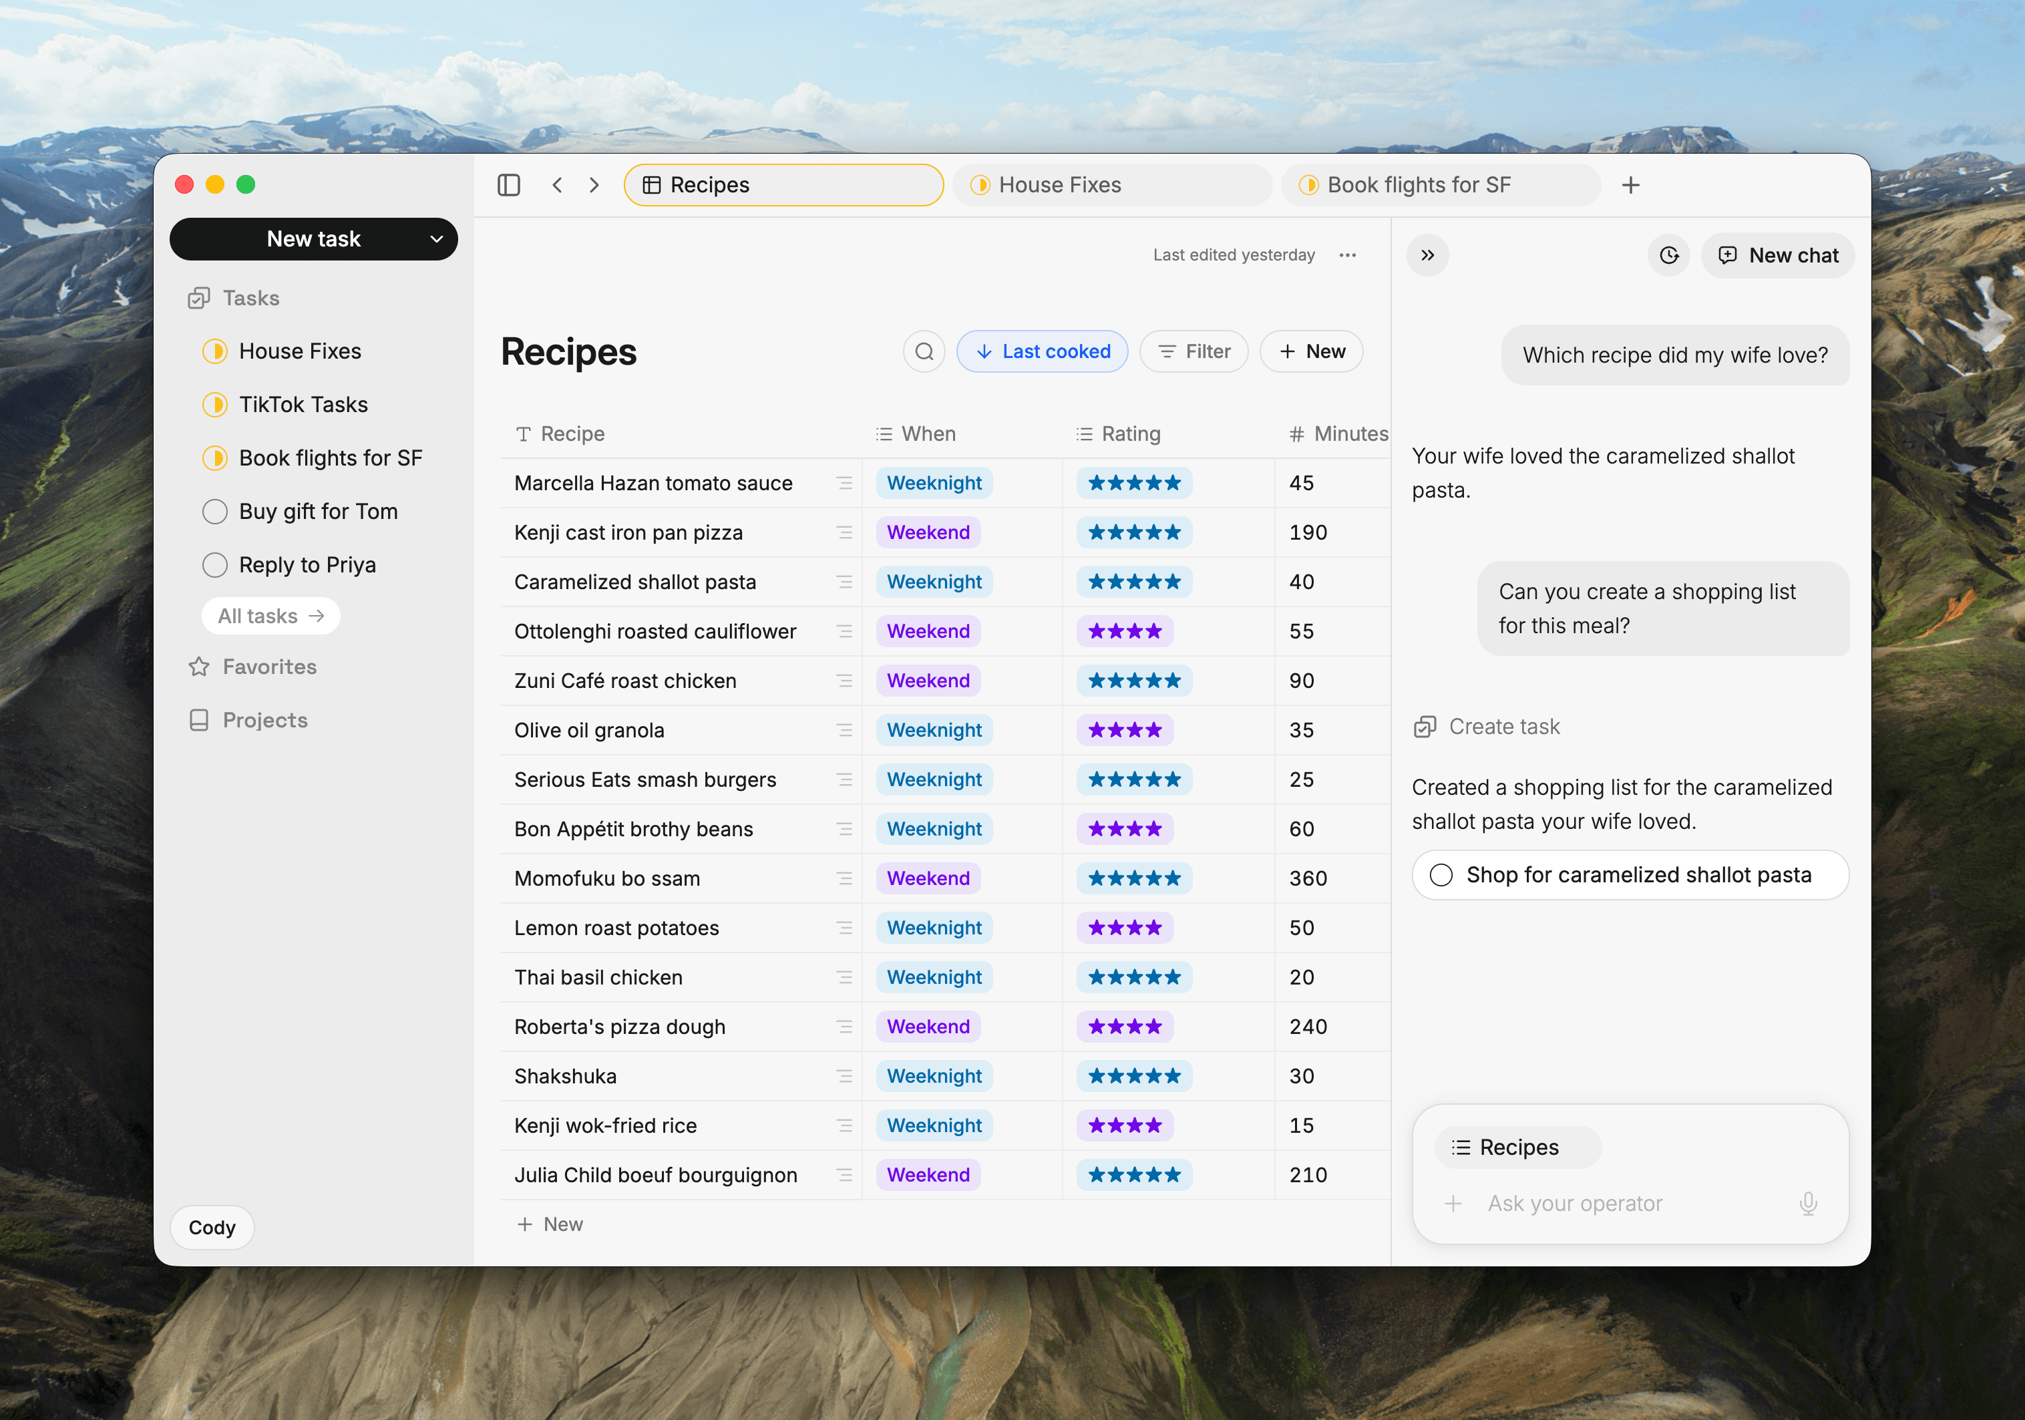This screenshot has width=2025, height=1420.
Task: Click the Favorites star icon
Action: pos(199,667)
